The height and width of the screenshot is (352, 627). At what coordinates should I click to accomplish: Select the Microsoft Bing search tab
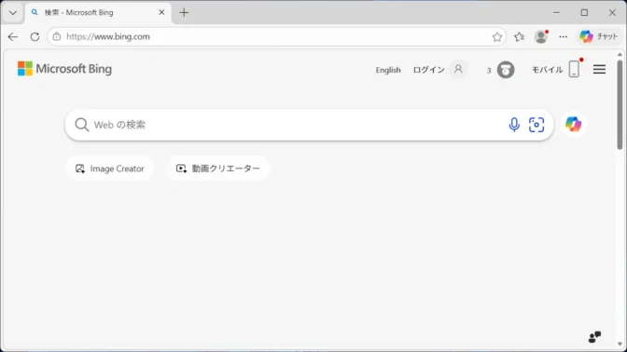click(98, 13)
